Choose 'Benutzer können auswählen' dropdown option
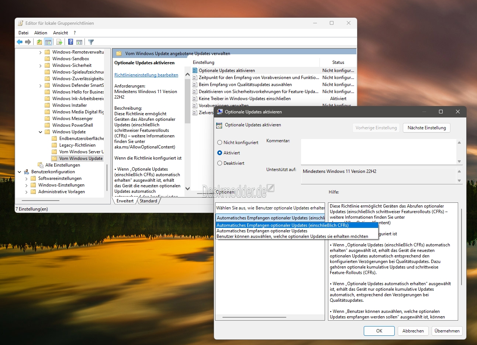Image resolution: width=477 pixels, height=345 pixels. point(297,236)
